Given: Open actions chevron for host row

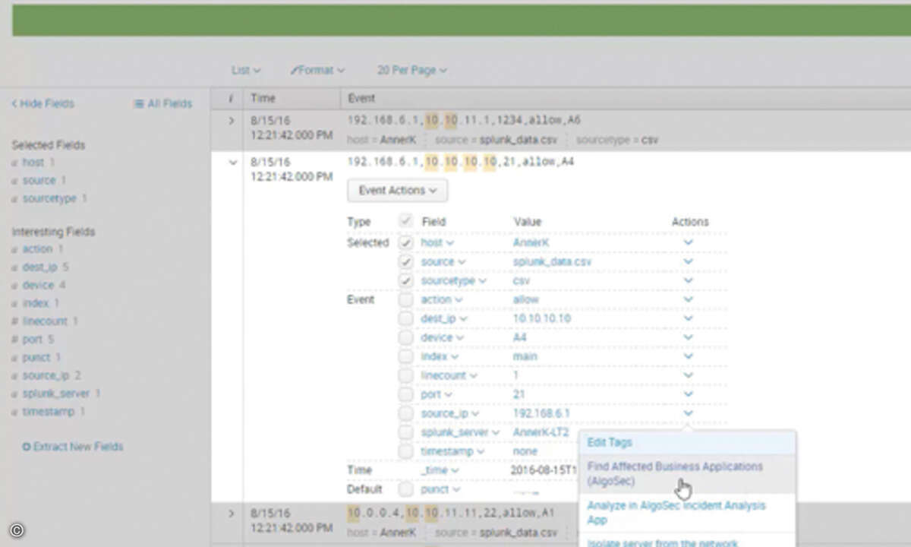Looking at the screenshot, I should pos(688,242).
